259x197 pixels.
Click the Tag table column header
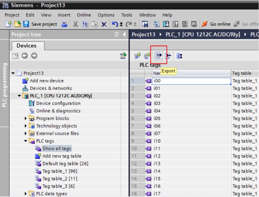pos(245,73)
